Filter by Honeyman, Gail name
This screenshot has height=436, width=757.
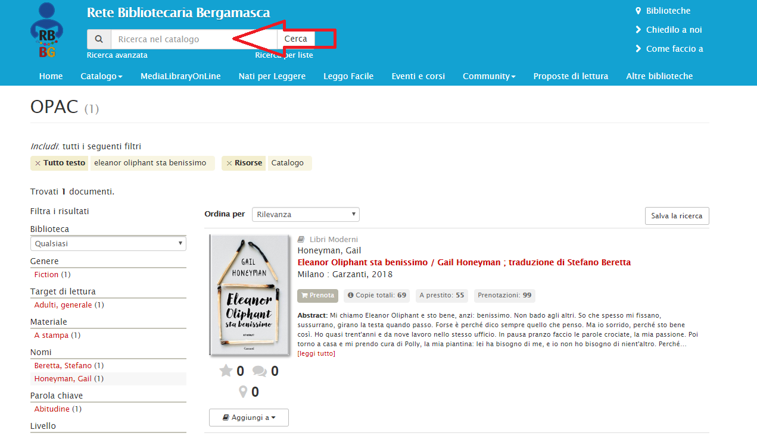63,379
